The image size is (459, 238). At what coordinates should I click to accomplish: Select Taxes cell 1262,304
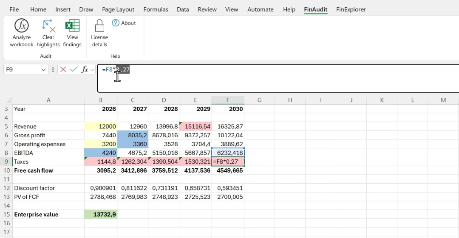[x=133, y=161]
